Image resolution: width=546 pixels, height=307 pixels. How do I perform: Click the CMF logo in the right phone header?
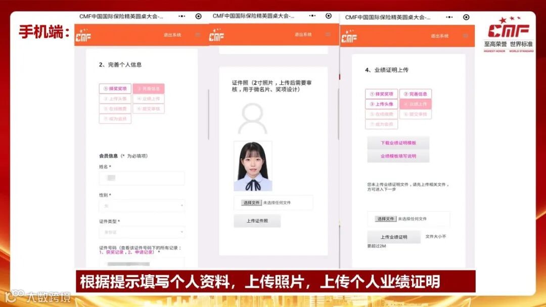click(x=349, y=36)
